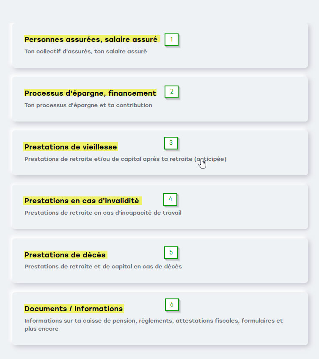Click the text about retraite (anticipée)
Image resolution: width=319 pixels, height=359 pixels.
125,159
